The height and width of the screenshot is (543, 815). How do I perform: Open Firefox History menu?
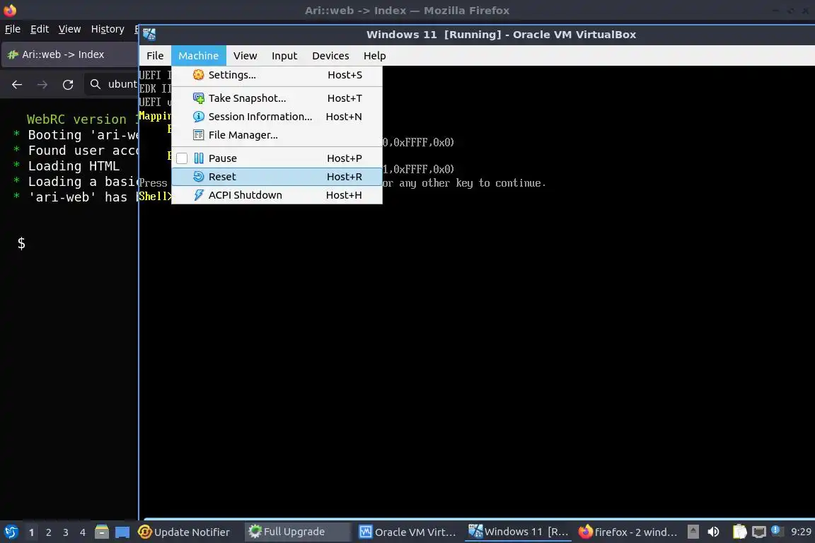tap(108, 29)
